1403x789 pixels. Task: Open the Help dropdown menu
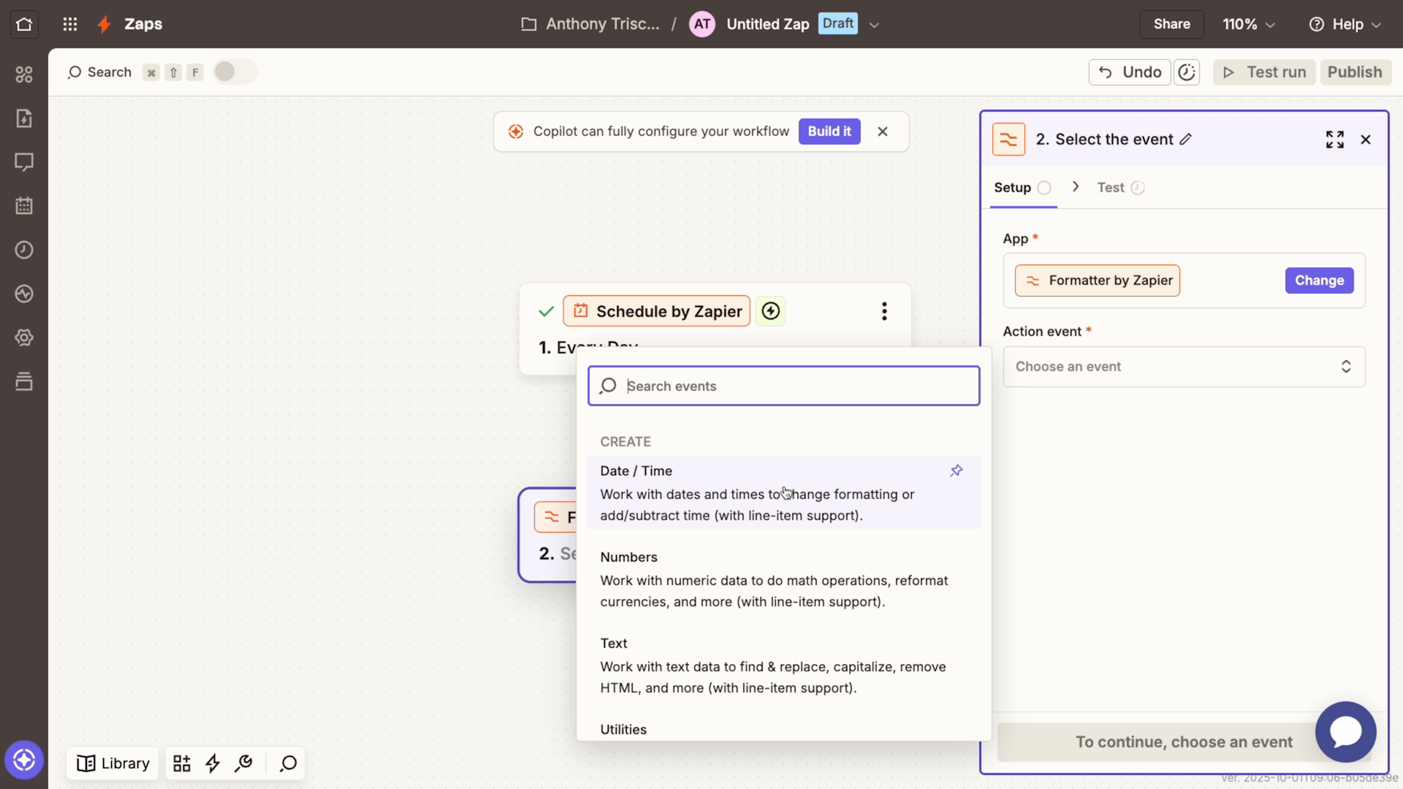1345,24
